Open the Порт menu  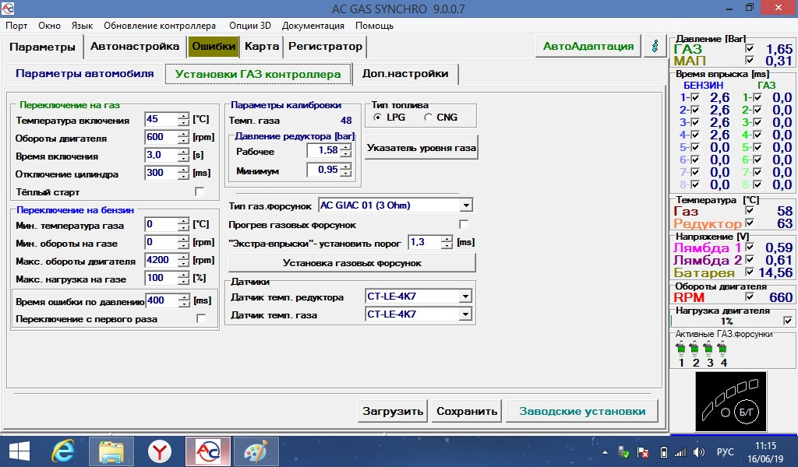[16, 26]
